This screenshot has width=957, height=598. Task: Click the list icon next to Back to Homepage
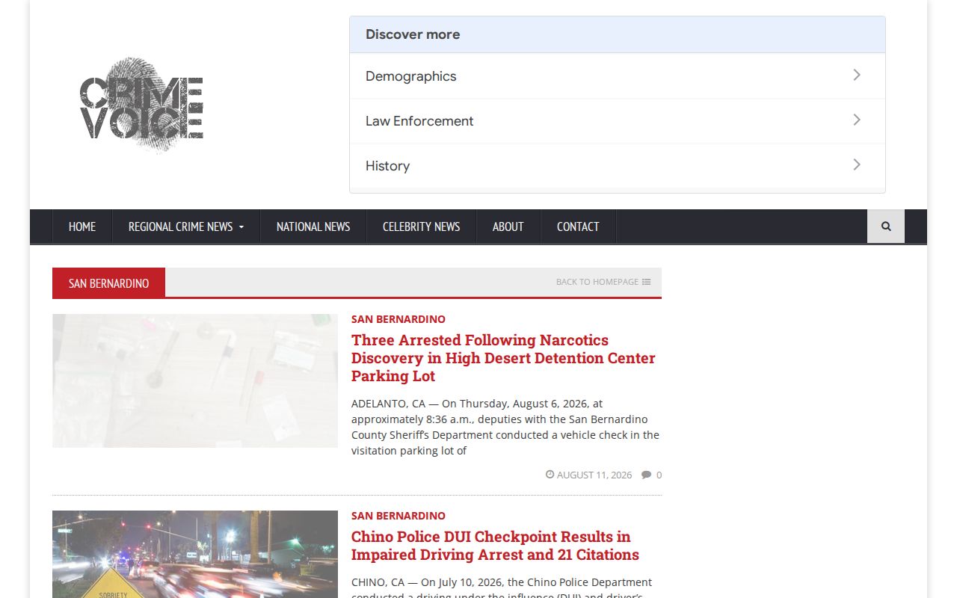pos(647,282)
